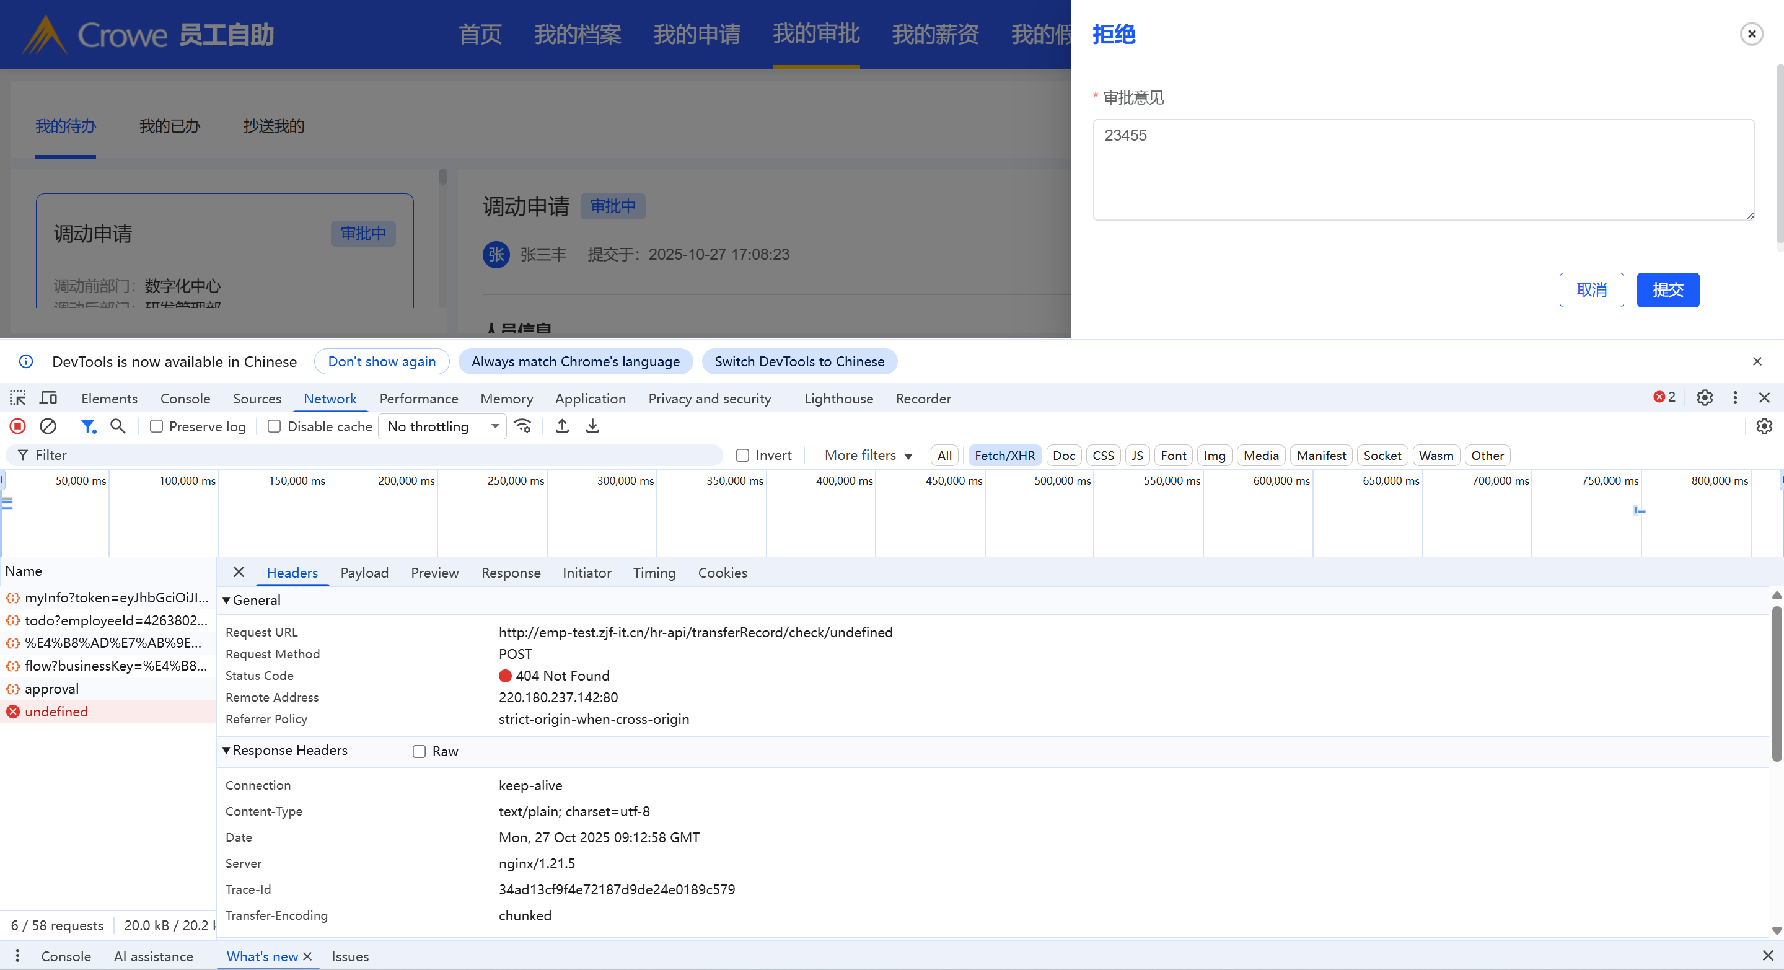Click the 审批意见 comment text area
The height and width of the screenshot is (970, 1784).
pos(1423,170)
